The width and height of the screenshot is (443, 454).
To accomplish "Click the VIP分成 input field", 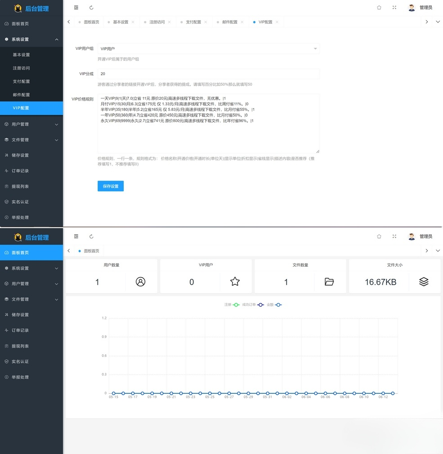I will (208, 74).
